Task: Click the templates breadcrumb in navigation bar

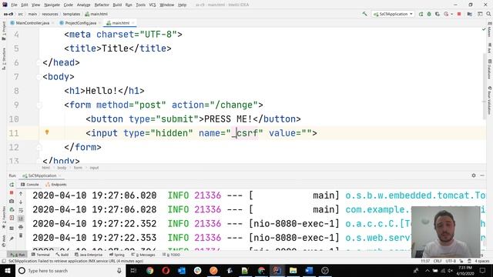Action: 72,14
